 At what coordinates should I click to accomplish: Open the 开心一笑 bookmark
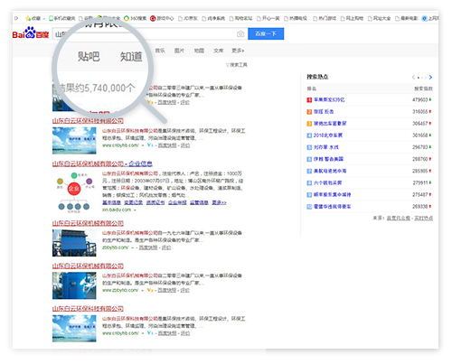click(x=268, y=18)
